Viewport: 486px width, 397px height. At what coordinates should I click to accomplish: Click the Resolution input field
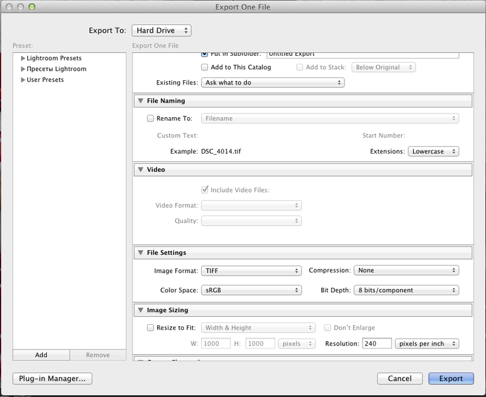click(376, 344)
